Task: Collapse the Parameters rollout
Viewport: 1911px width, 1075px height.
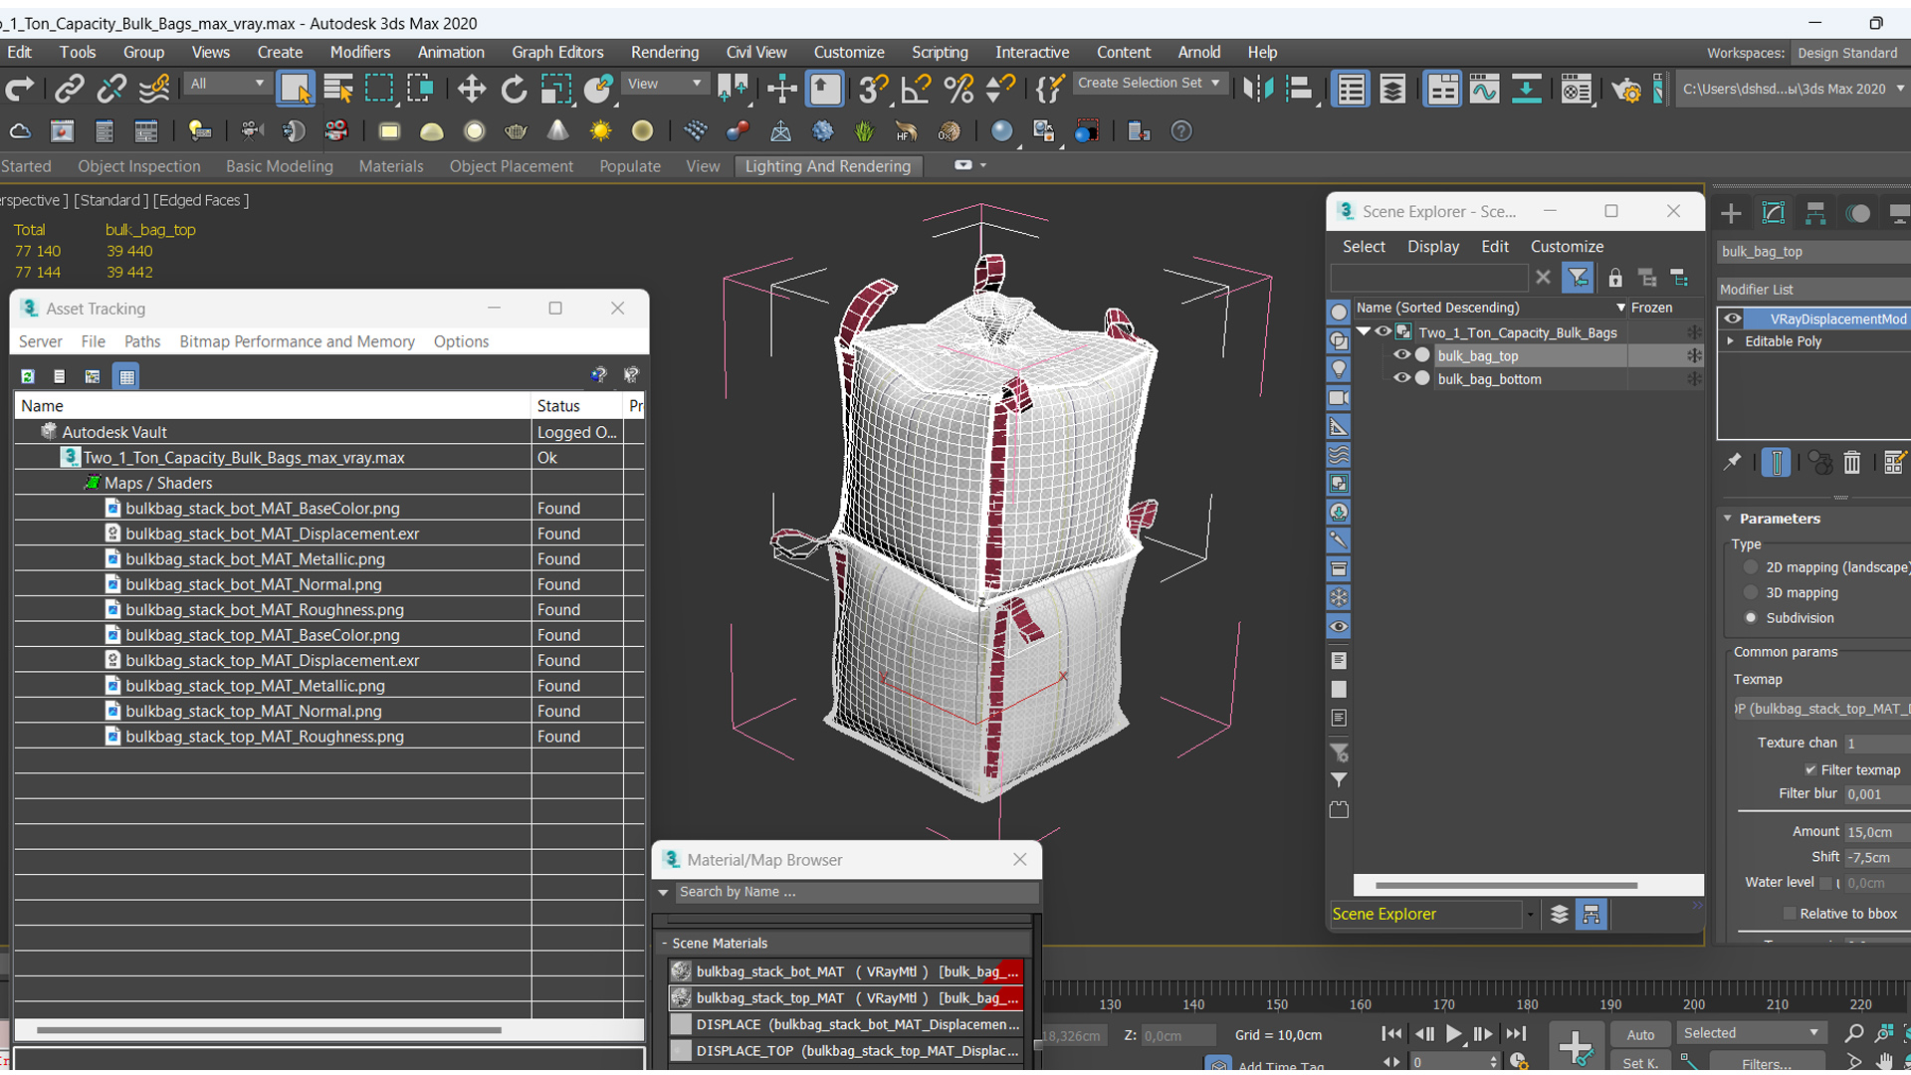Action: pos(1728,519)
